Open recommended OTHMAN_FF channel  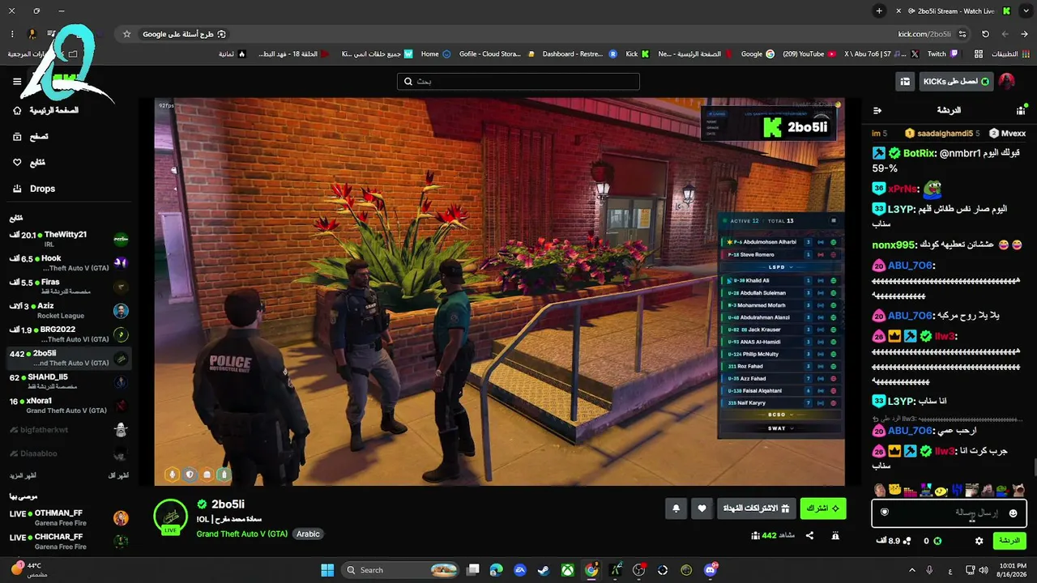pos(69,518)
